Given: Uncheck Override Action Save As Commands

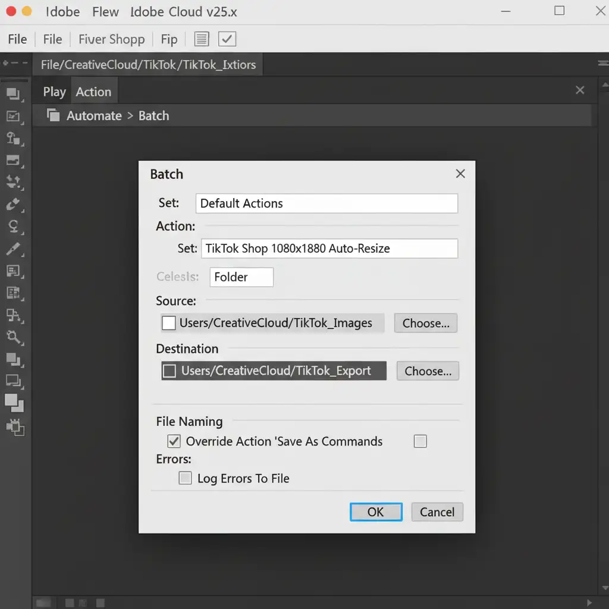Looking at the screenshot, I should click(x=174, y=441).
